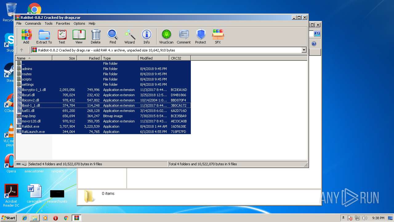394x222 pixels.
Task: Run the Test archive tool
Action: (x=62, y=37)
